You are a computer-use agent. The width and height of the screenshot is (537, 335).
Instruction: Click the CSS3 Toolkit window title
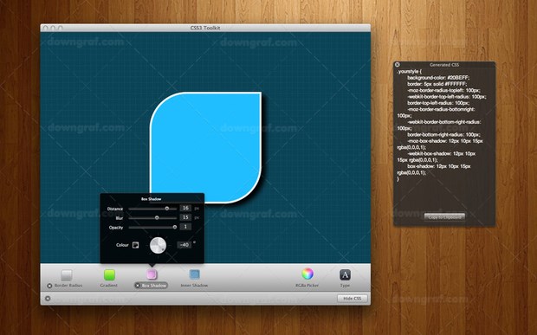[205, 28]
